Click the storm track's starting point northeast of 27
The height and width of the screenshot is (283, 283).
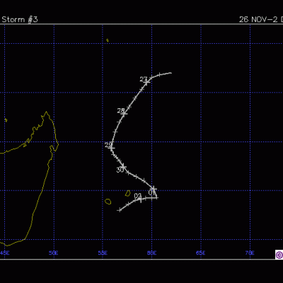pos(171,73)
